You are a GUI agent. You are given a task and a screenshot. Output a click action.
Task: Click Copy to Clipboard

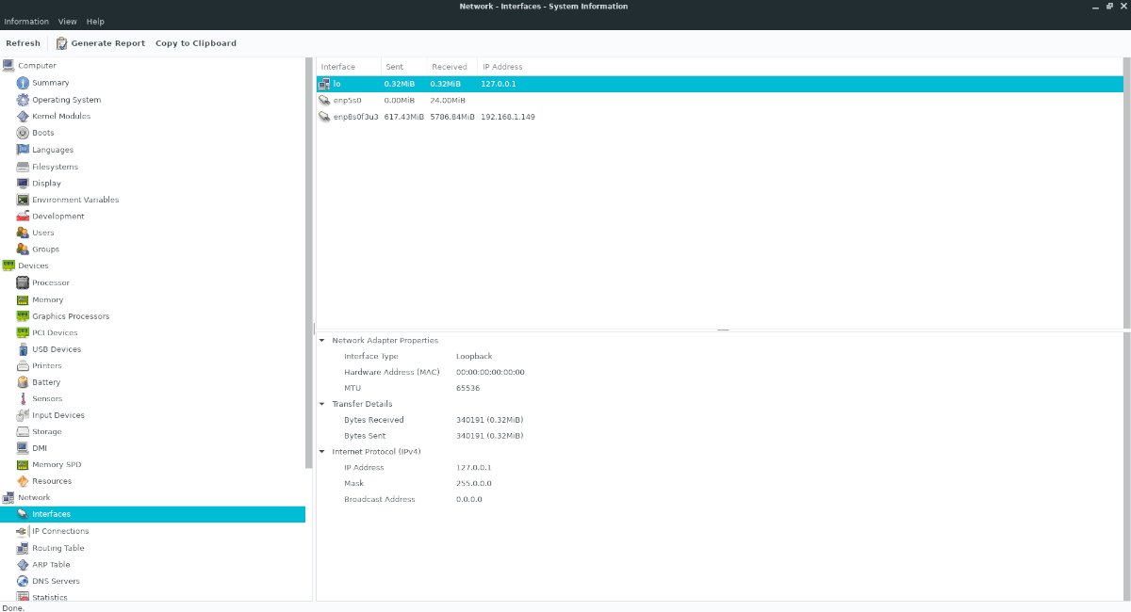coord(195,42)
